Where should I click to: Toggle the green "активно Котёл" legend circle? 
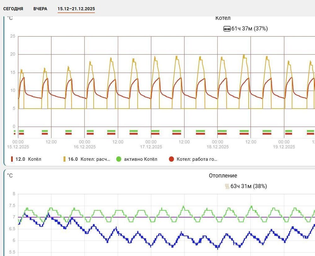click(x=119, y=159)
